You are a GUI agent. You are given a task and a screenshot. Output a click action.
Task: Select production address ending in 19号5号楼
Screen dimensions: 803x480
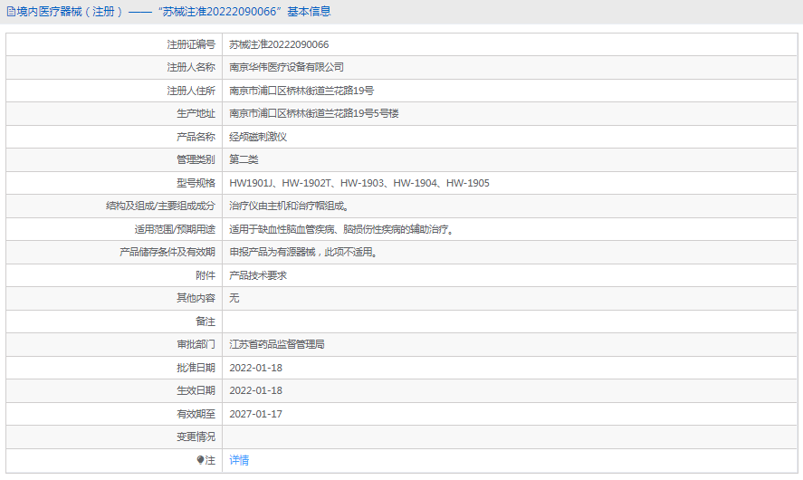point(314,113)
